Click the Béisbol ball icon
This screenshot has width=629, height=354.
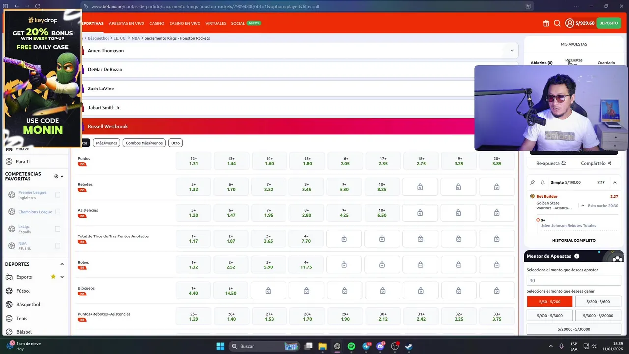[x=9, y=332]
